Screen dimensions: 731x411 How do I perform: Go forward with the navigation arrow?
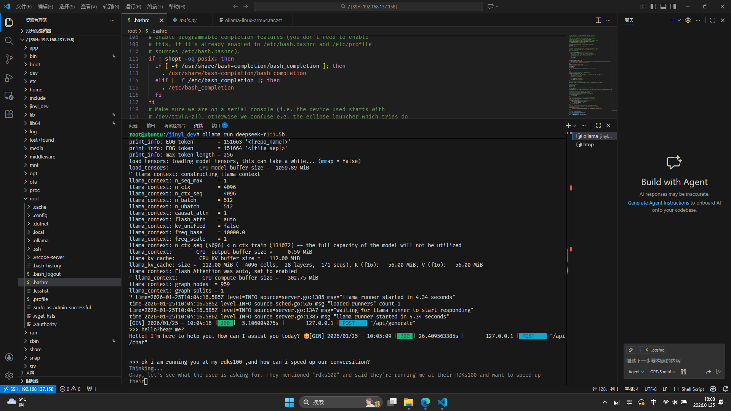(246, 6)
